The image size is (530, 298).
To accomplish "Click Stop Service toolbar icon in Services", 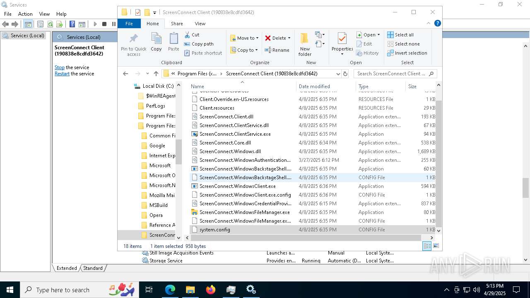I will pyautogui.click(x=104, y=24).
